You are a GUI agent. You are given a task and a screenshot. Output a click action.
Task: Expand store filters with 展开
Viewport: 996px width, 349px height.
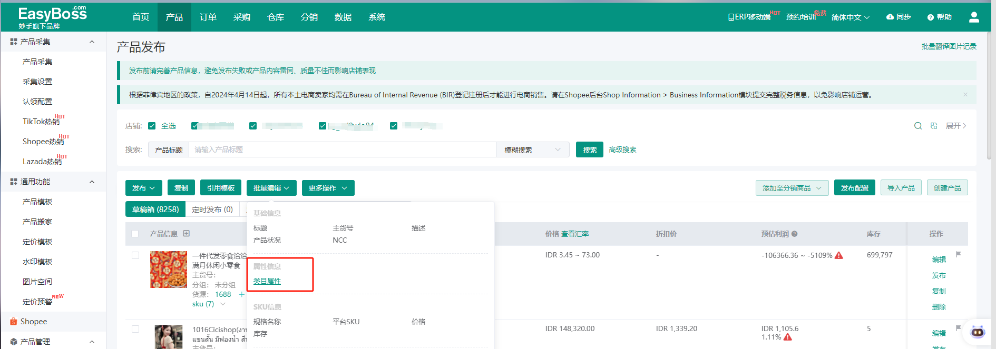coord(956,126)
